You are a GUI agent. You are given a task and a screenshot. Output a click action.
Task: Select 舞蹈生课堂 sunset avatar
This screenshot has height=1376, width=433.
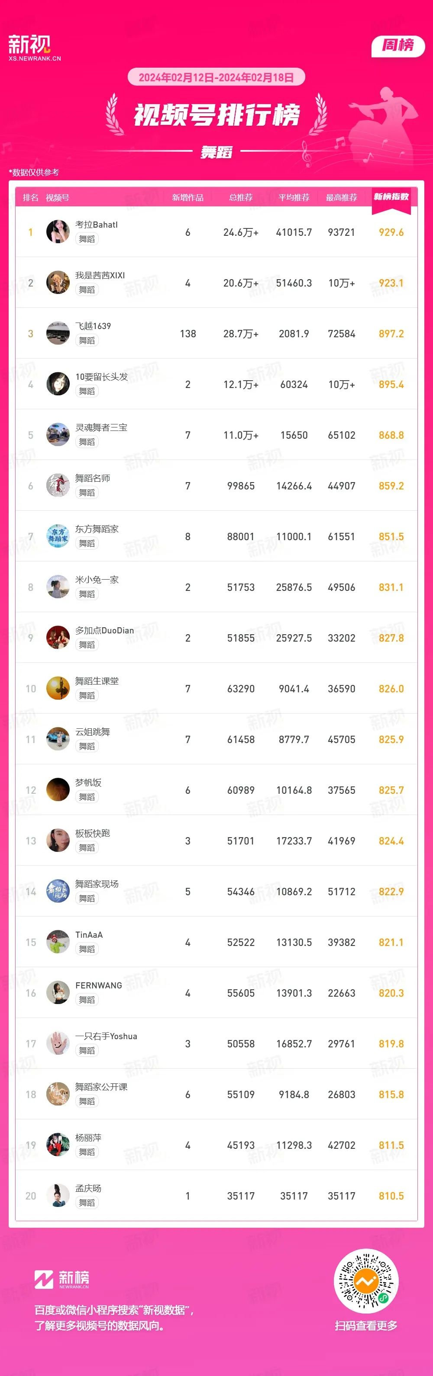coord(58,688)
